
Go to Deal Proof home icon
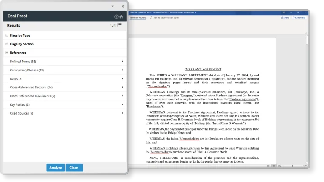click(121, 16)
